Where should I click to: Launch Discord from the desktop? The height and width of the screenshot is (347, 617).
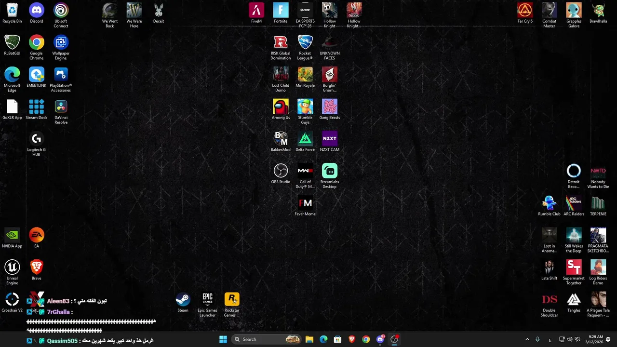37,13
